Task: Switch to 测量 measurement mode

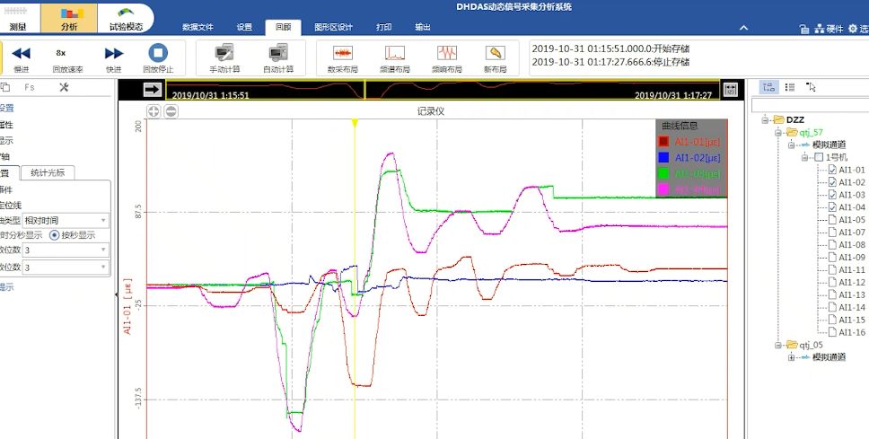Action: 18,18
